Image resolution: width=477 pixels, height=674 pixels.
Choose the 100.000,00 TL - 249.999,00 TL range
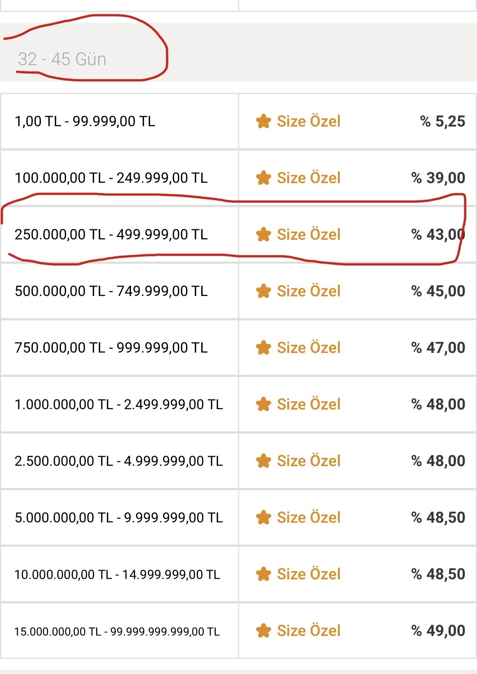(111, 178)
